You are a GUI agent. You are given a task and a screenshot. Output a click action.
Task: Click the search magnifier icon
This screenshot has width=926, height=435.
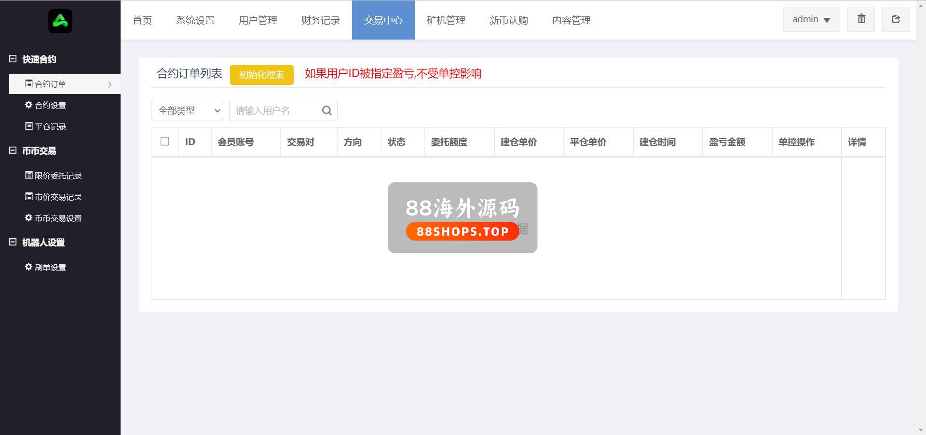(327, 110)
